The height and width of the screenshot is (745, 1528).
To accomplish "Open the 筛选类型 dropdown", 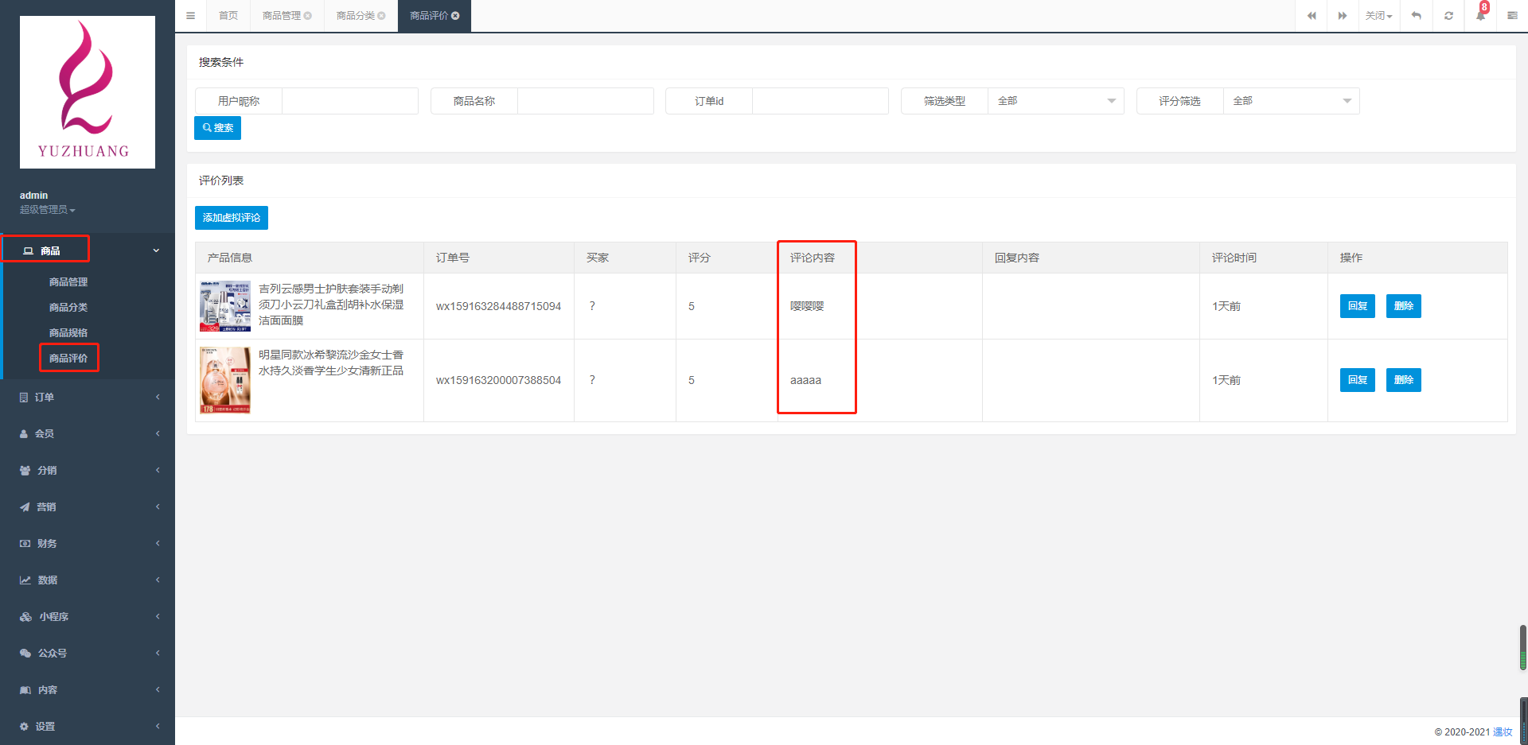I will (x=1056, y=101).
